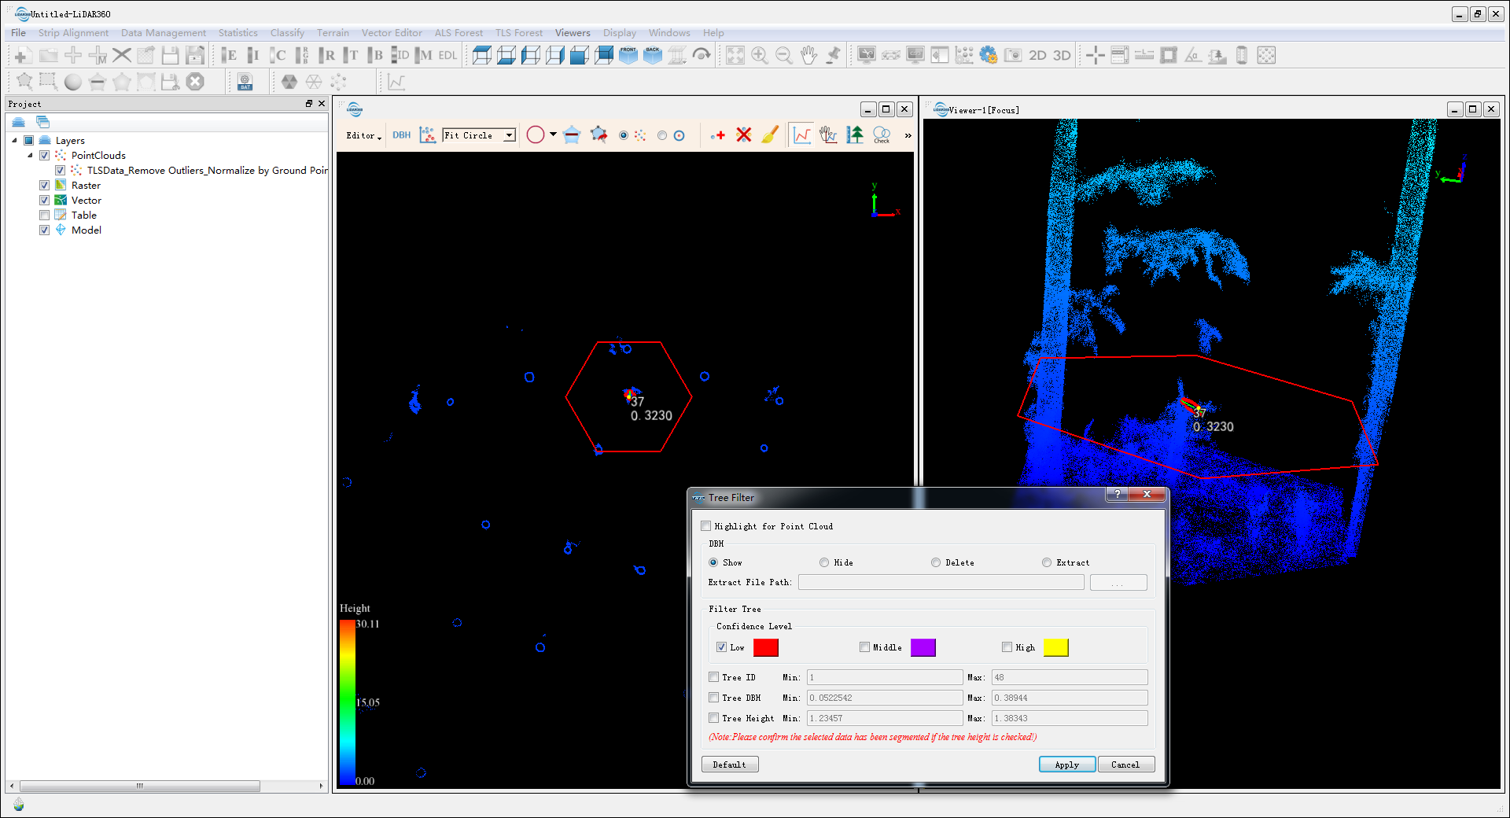Viewport: 1510px width, 818px height.
Task: Click the add seed point icon
Action: tap(717, 135)
